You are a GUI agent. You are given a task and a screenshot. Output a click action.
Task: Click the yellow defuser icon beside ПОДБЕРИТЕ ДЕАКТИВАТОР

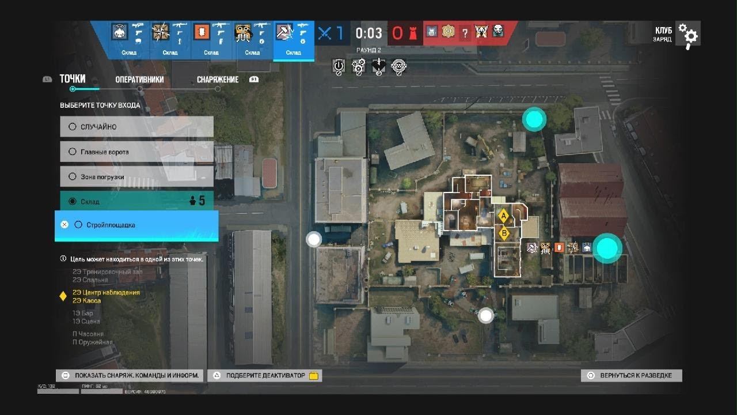pos(314,376)
